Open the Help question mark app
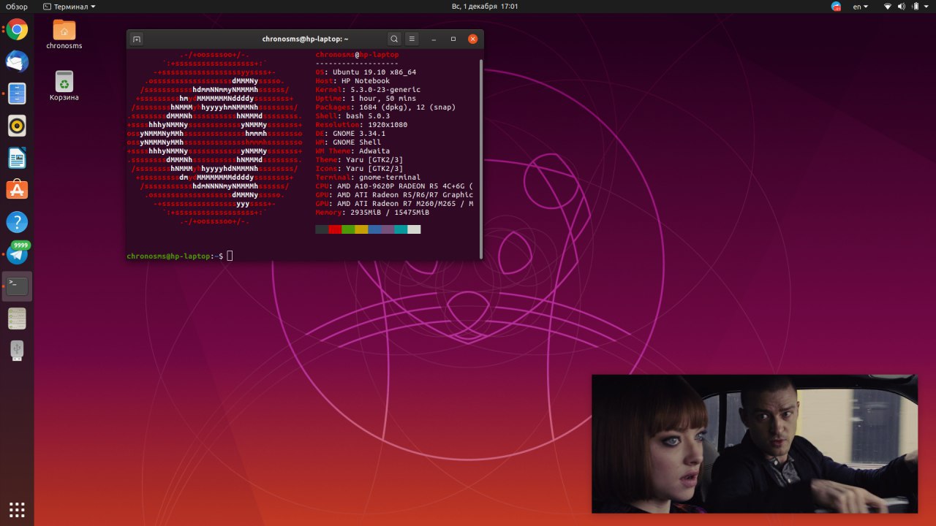 18,221
